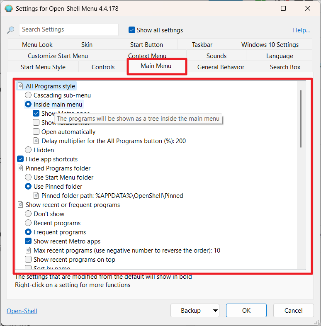The image size is (321, 326).
Task: Open the Backup dropdown arrow
Action: [x=215, y=310]
